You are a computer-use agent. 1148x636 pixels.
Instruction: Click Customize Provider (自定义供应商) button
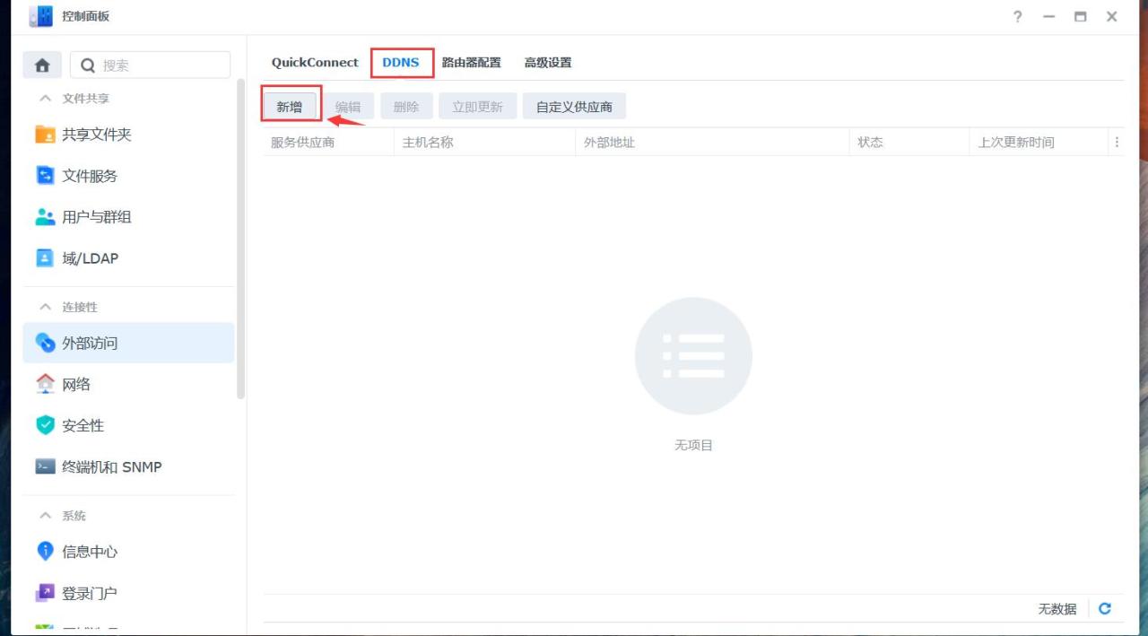pos(574,107)
